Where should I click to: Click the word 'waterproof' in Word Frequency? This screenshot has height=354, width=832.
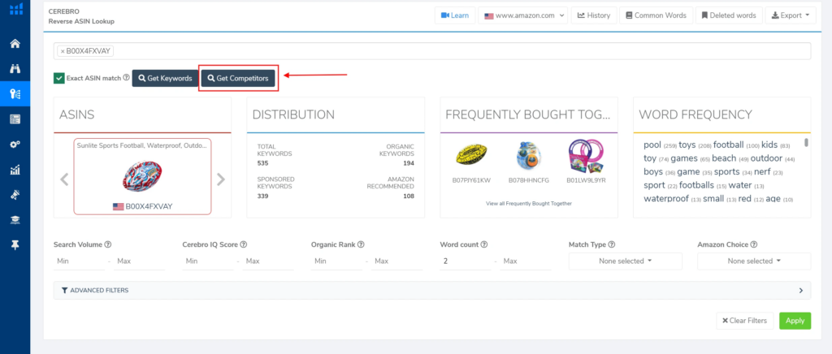666,199
